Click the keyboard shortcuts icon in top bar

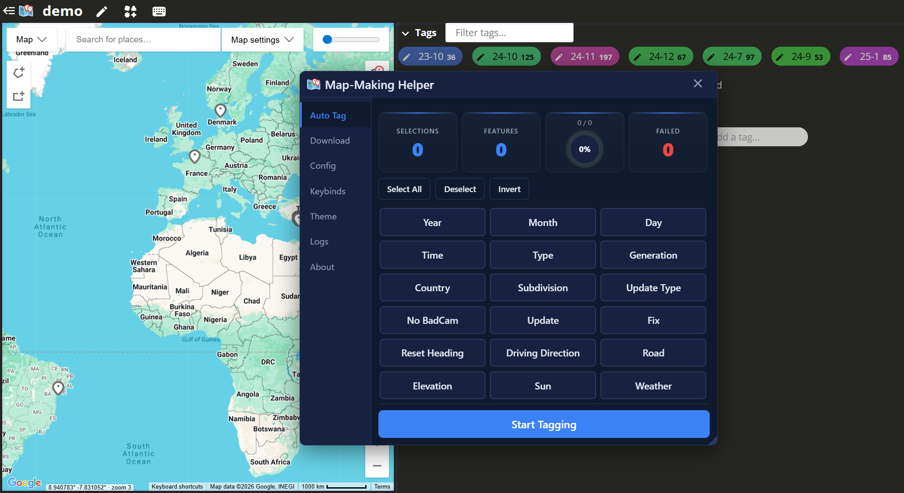pos(159,11)
